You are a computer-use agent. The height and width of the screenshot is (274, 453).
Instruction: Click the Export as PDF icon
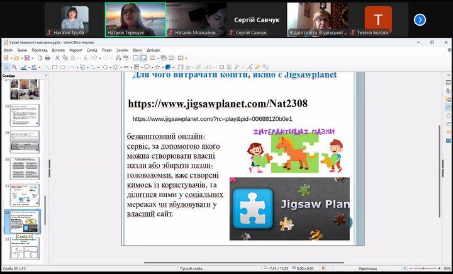pyautogui.click(x=40, y=58)
